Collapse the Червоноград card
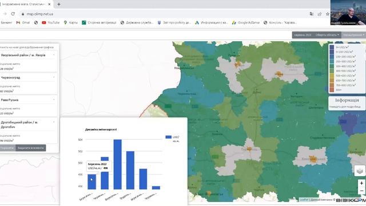 [54, 77]
